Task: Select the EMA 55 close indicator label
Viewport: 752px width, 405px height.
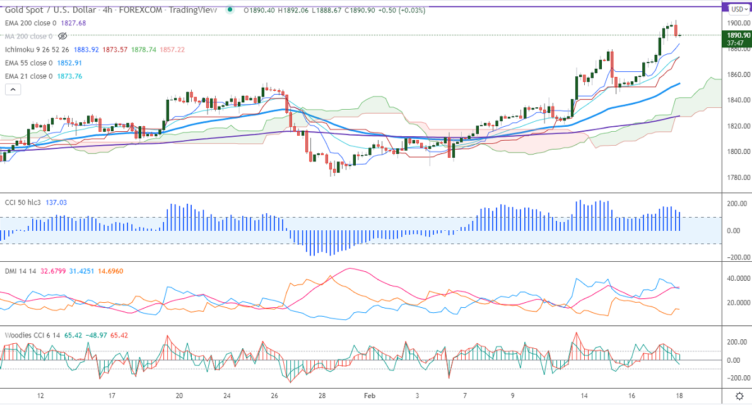Action: (x=29, y=63)
